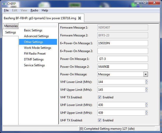The width and height of the screenshot is (162, 133).
Task: Decrease UHF Upper Limit with down arrow
Action: pyautogui.click(x=146, y=114)
